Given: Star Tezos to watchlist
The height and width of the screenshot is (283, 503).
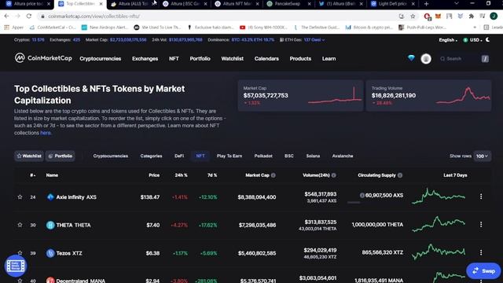Looking at the screenshot, I should coord(20,252).
